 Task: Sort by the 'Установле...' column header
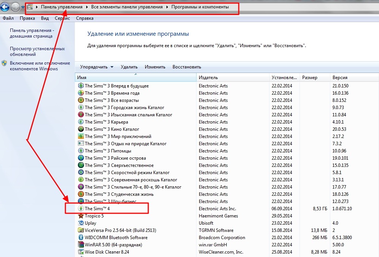click(x=284, y=78)
